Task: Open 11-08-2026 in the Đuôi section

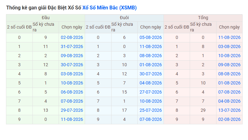Action: pyautogui.click(x=151, y=46)
